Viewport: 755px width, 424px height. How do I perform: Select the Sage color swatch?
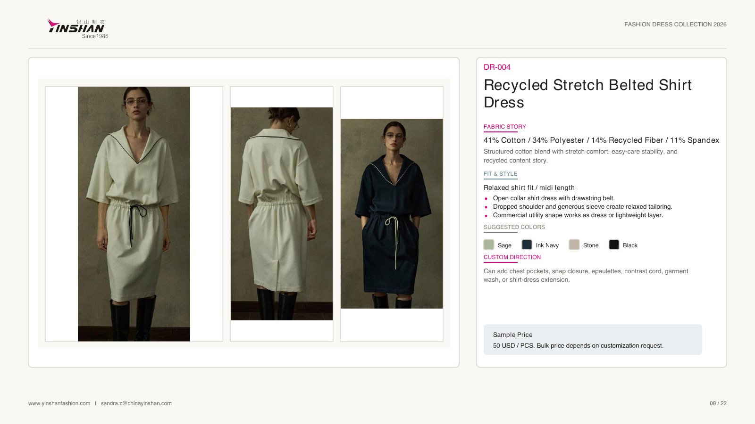coord(489,245)
